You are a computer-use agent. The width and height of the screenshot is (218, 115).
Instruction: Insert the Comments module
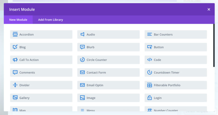(41, 72)
